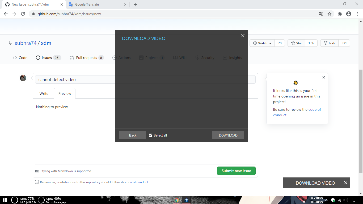Click the cpu usage widget
Viewport: 363px width, 204px height.
53,200
